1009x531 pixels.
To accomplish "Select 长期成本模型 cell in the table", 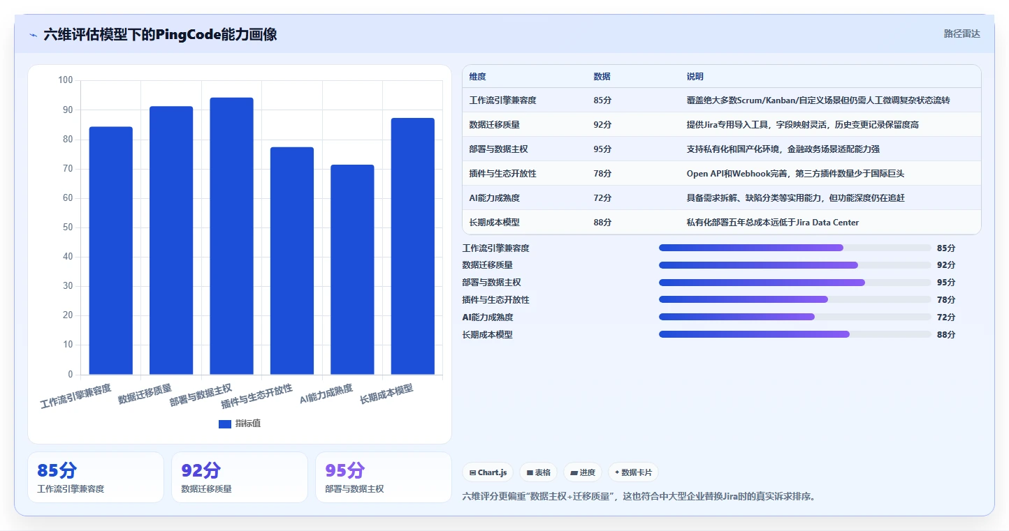I will (x=495, y=223).
